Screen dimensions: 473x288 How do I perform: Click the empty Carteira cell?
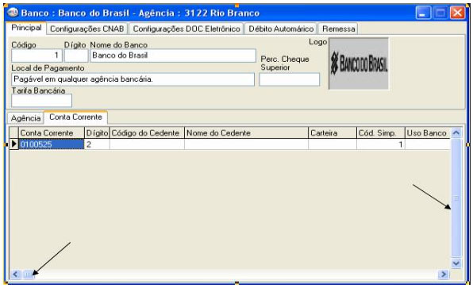(x=333, y=144)
